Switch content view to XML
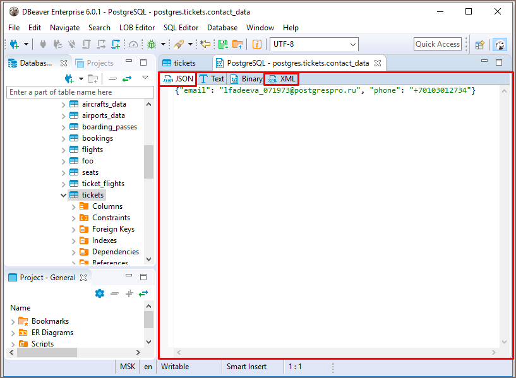Image resolution: width=516 pixels, height=378 pixels. click(282, 79)
